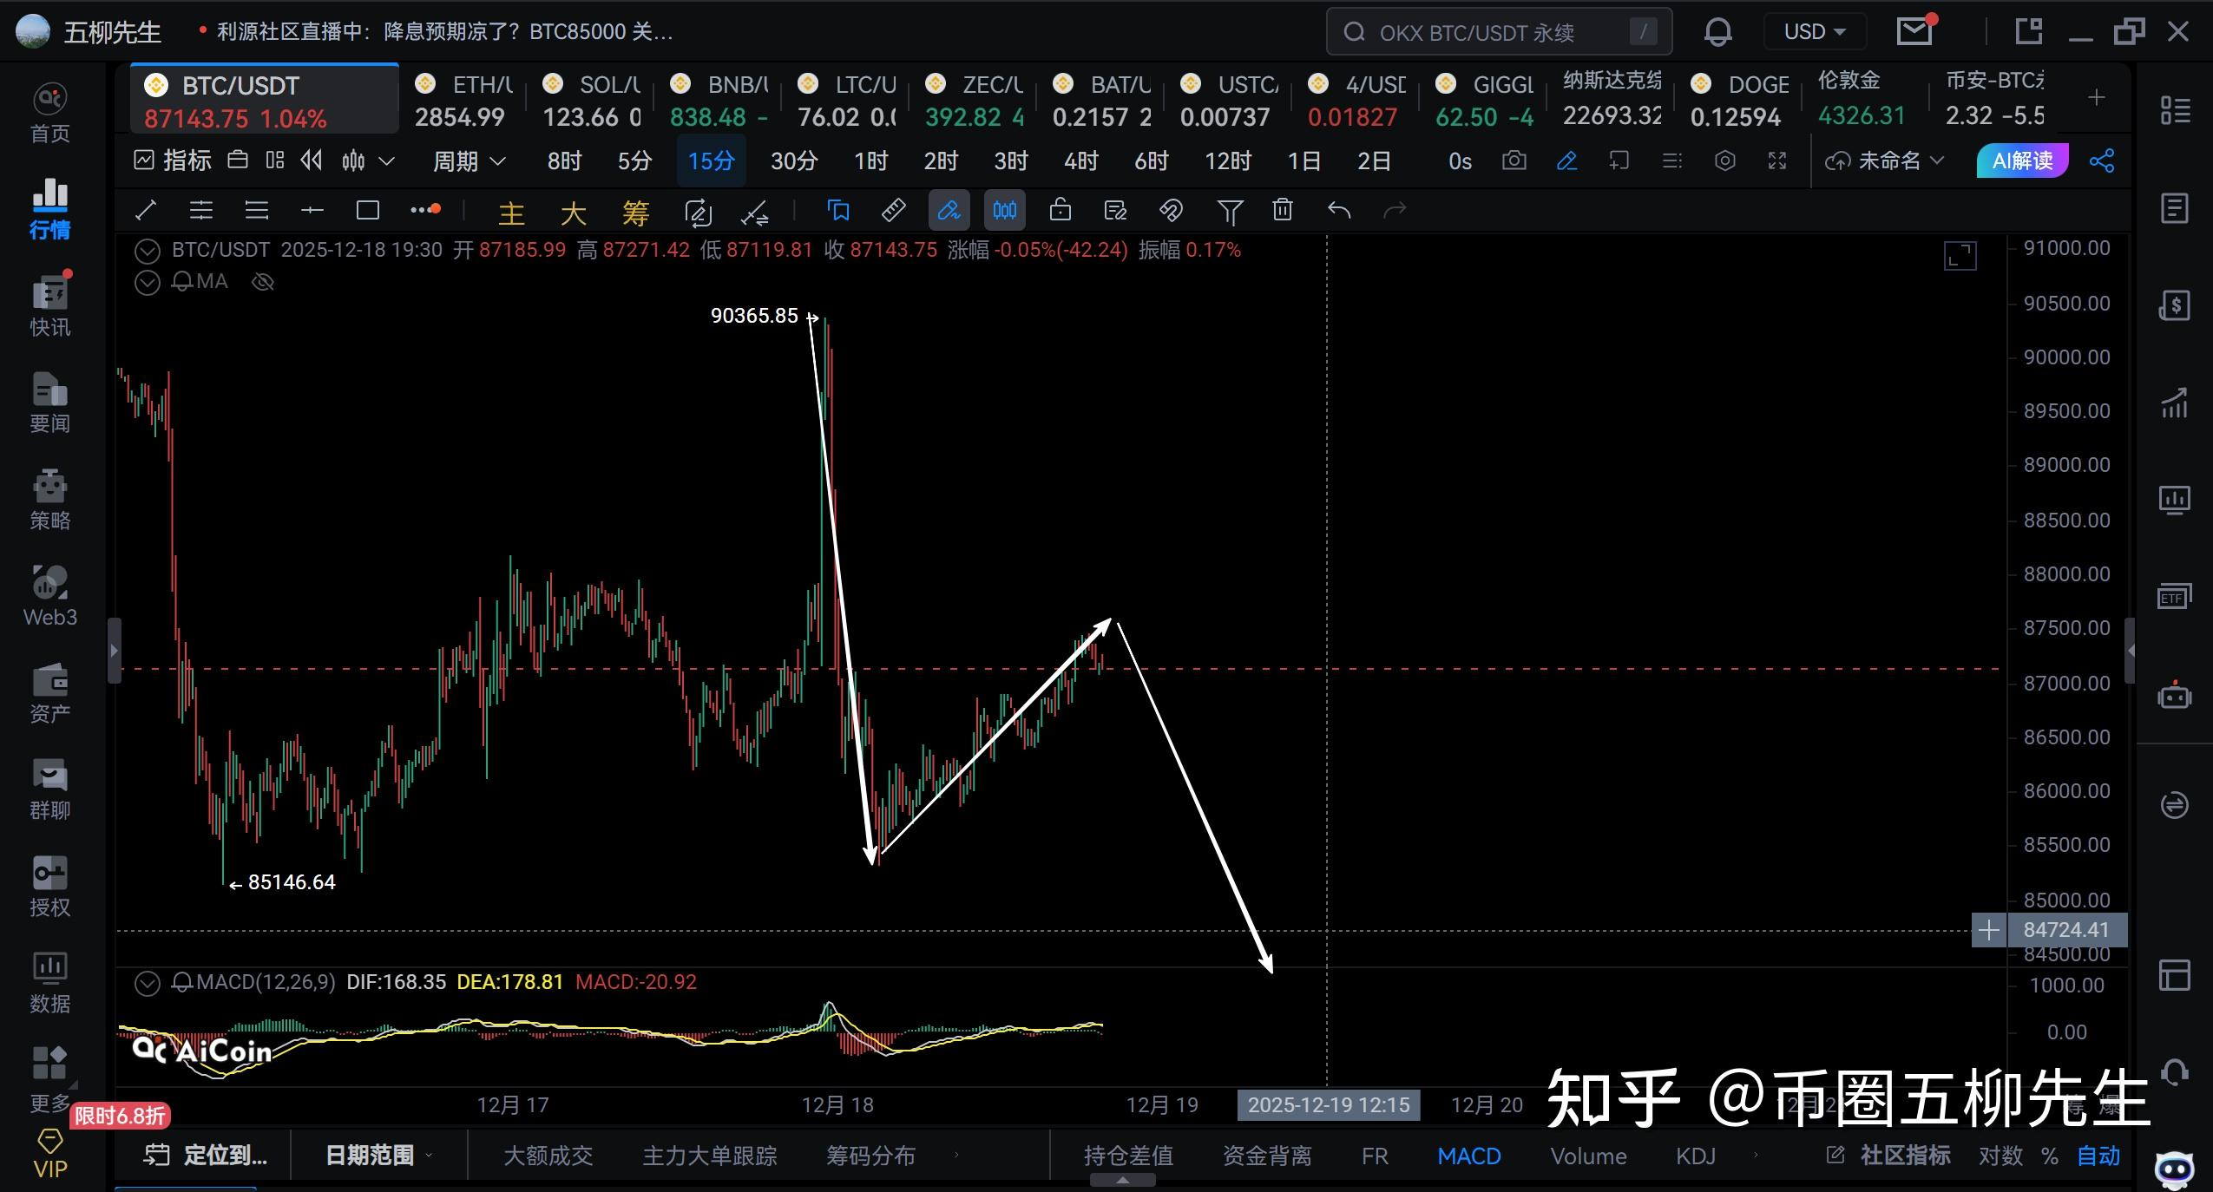Click the trash delete drawings icon
Image resolution: width=2213 pixels, height=1192 pixels.
click(x=1282, y=210)
